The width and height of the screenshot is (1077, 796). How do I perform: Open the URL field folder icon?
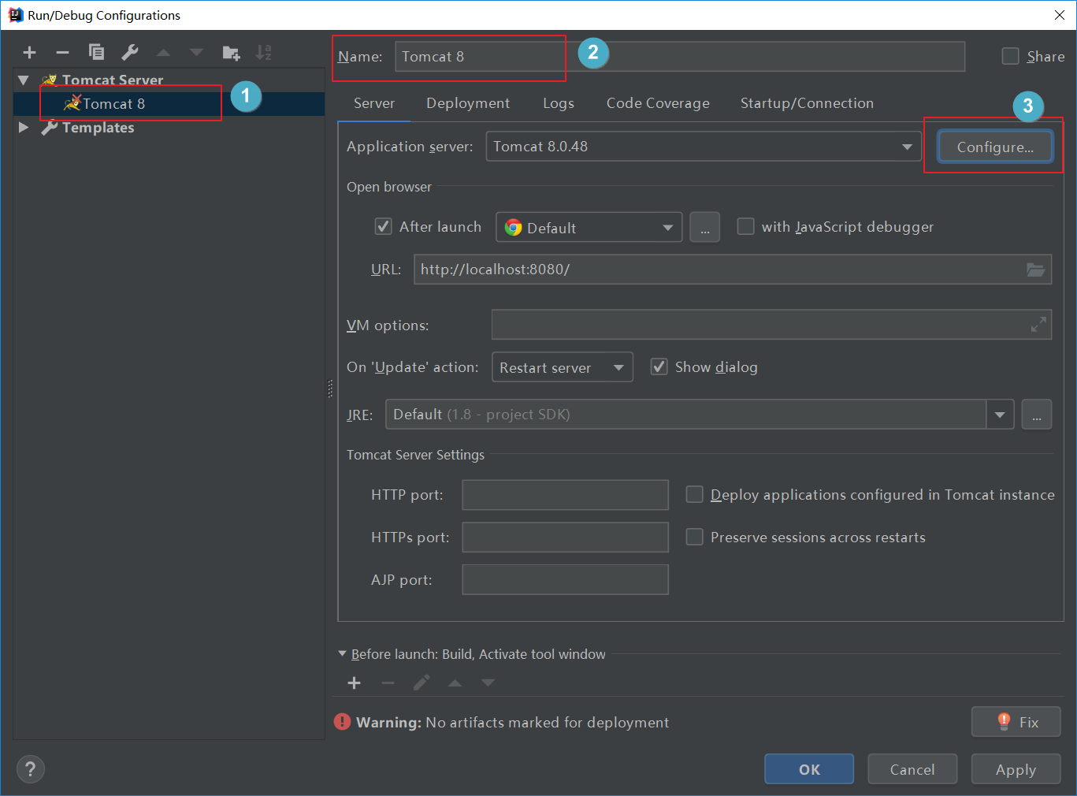(1035, 270)
